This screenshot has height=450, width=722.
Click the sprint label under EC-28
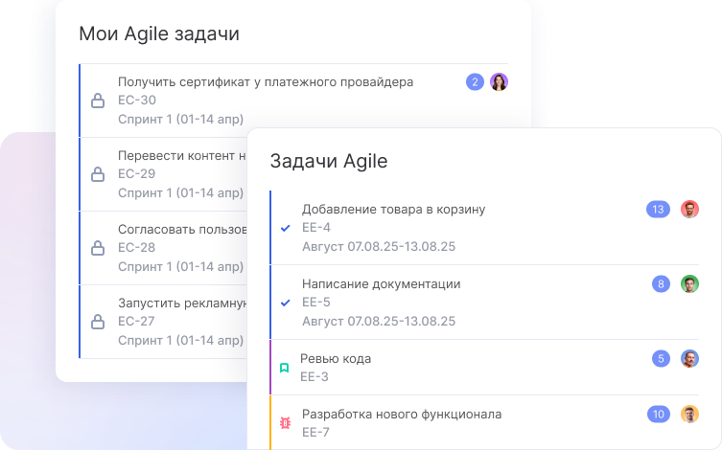coord(180,266)
